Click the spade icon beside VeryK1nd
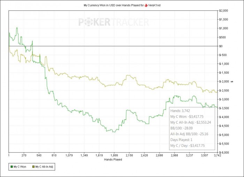 click(146, 5)
